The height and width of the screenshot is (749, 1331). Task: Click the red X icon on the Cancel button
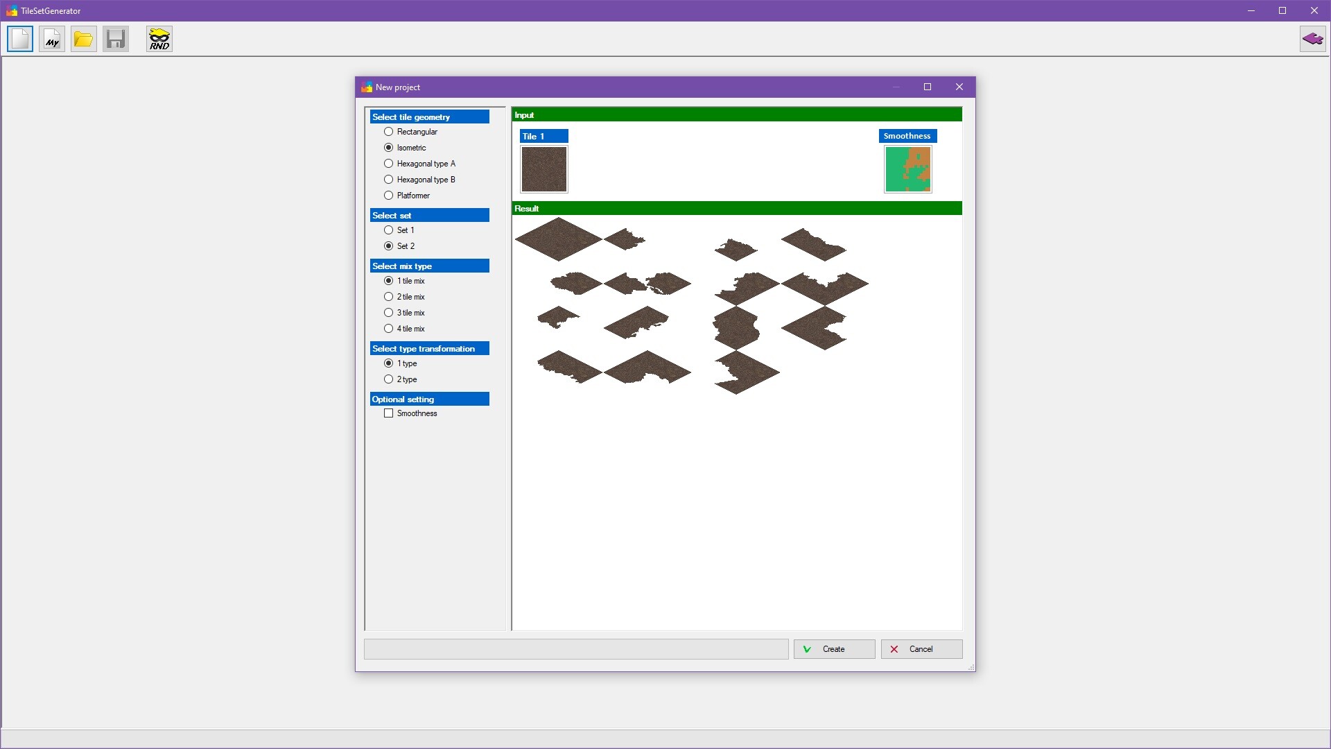894,649
